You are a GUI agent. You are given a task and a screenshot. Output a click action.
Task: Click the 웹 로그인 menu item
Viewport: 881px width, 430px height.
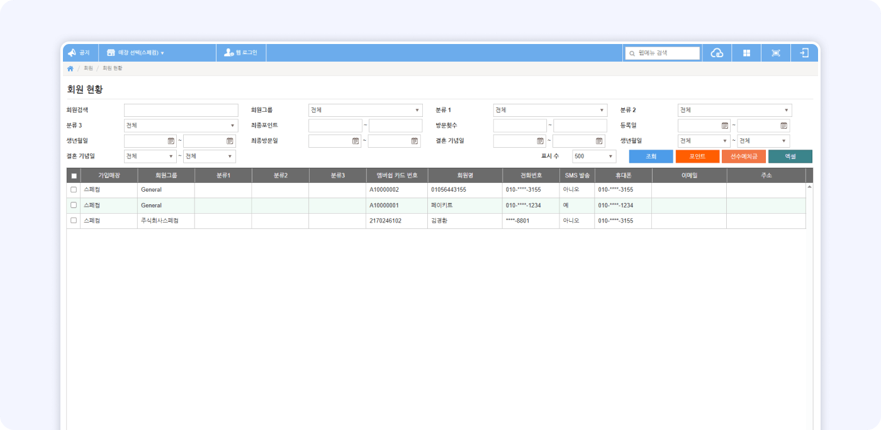click(241, 53)
